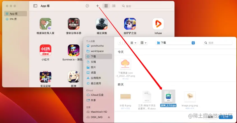Open the 实况足球 app icon

45,77
